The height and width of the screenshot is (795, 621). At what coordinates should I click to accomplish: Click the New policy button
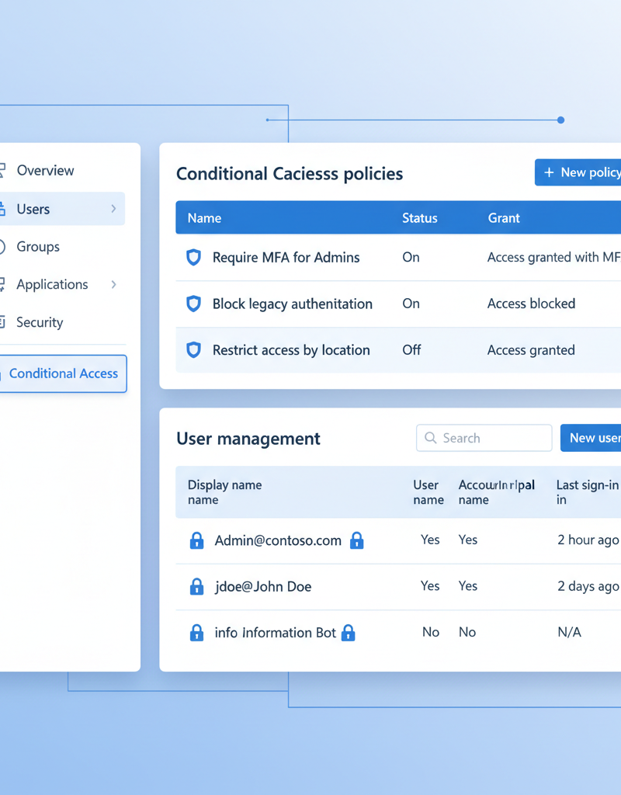click(578, 172)
